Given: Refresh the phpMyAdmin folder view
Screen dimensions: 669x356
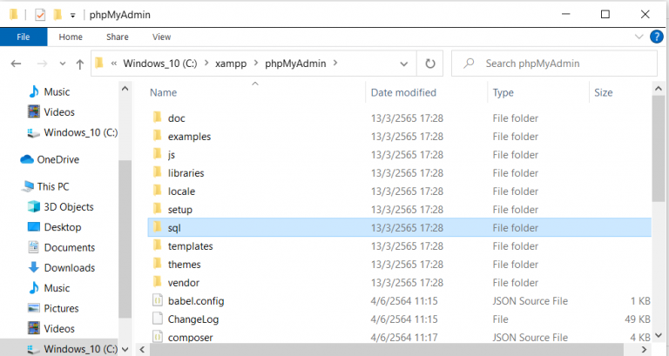Looking at the screenshot, I should 429,64.
